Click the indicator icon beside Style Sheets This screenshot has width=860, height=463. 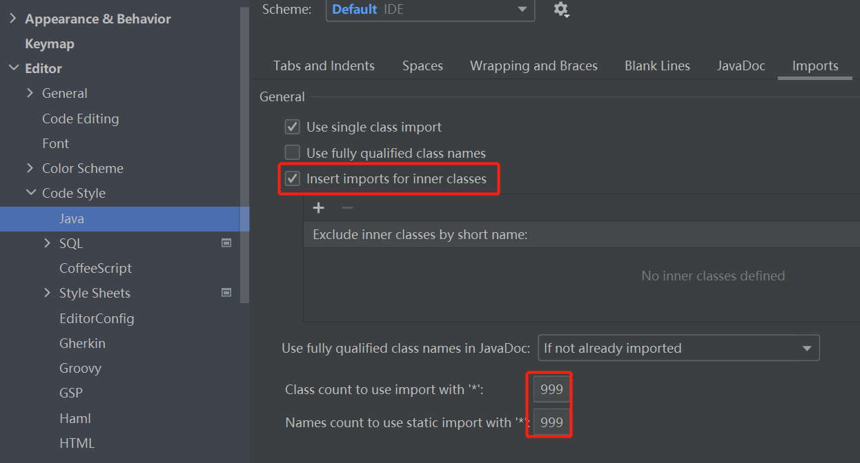click(226, 292)
